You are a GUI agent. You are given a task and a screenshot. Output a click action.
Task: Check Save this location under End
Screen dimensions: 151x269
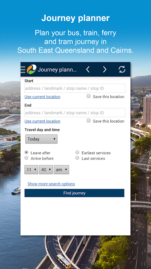point(89,121)
